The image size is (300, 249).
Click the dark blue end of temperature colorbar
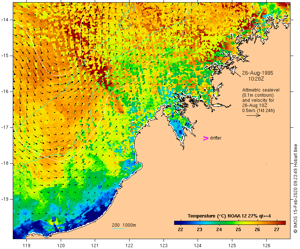(177, 223)
